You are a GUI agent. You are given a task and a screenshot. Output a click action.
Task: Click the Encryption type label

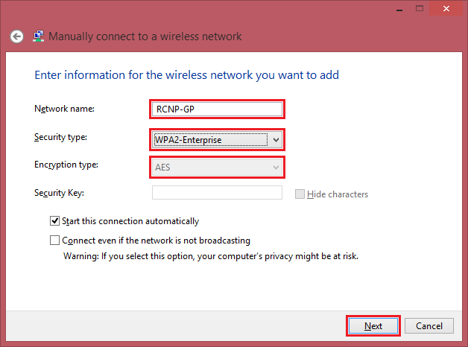pos(66,165)
